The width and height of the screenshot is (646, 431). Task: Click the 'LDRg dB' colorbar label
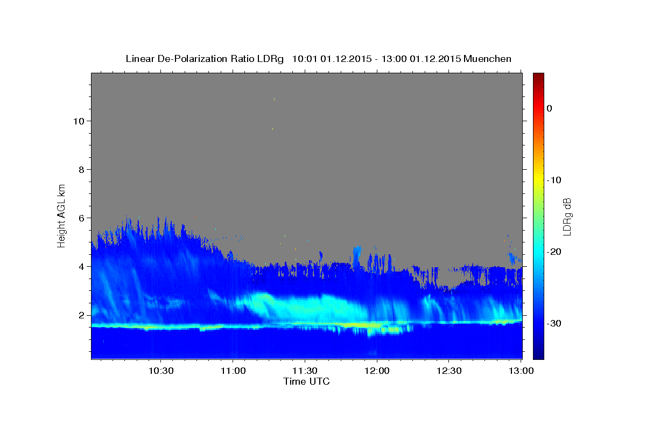(567, 216)
